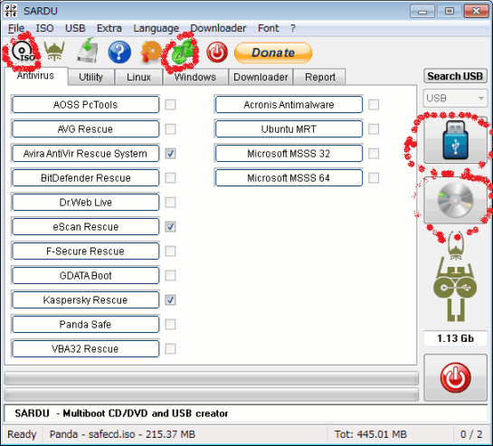Enable the Acronis Antimalware checkbox

374,104
